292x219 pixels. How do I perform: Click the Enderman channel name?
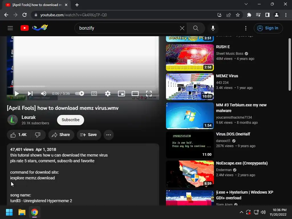point(224,170)
